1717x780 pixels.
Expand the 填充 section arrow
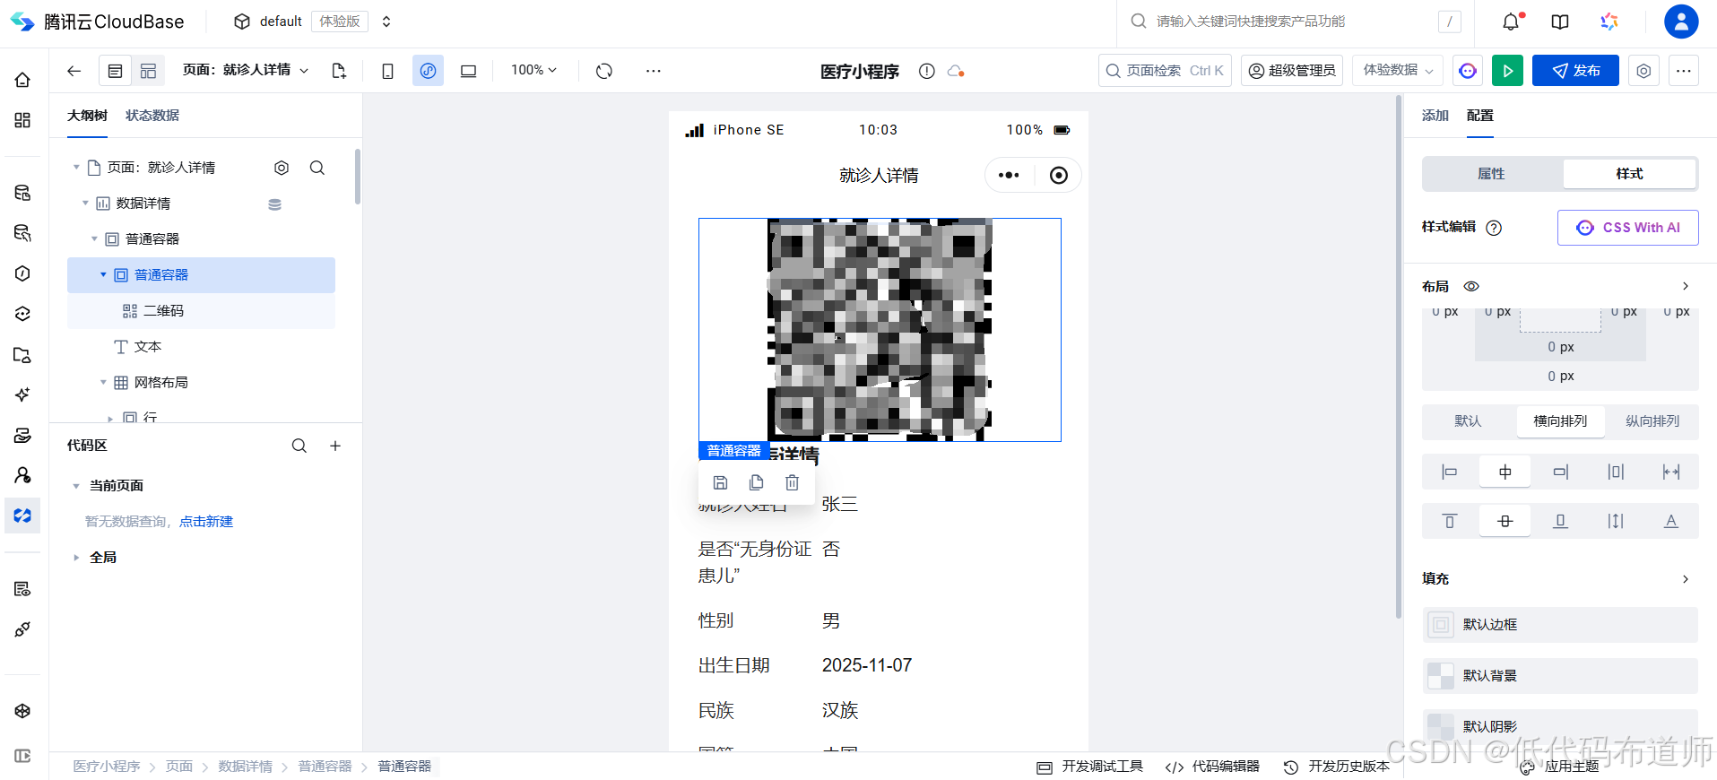click(1686, 579)
